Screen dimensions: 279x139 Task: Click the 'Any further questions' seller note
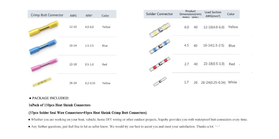tap(124, 126)
